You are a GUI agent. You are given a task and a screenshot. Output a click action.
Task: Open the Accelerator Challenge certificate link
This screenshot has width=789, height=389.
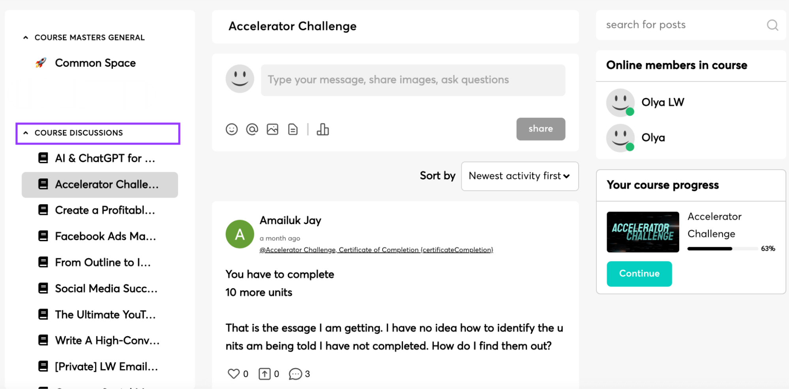(376, 249)
